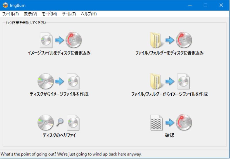The height and width of the screenshot is (159, 230).
Task: Start the ディスクのベリファイ text option
Action: (59, 135)
